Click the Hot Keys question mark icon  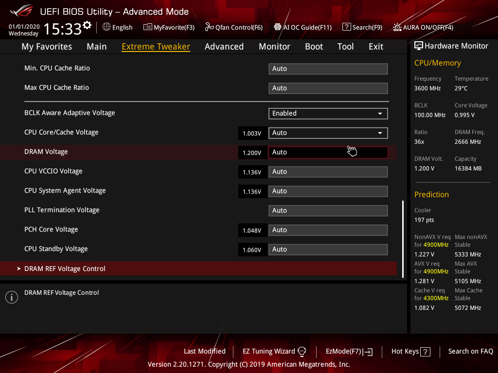pyautogui.click(x=425, y=352)
